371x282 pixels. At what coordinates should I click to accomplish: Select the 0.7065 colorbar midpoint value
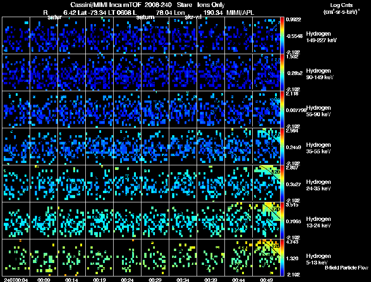point(294,221)
